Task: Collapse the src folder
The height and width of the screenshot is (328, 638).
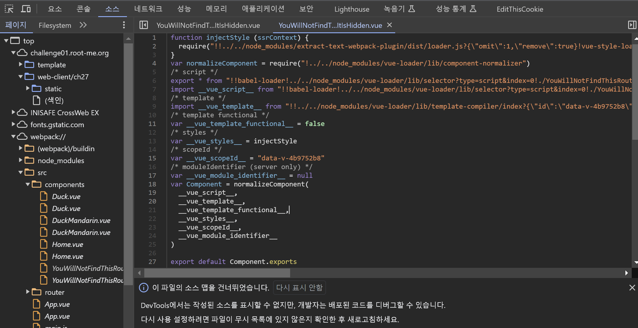Action: (x=21, y=172)
